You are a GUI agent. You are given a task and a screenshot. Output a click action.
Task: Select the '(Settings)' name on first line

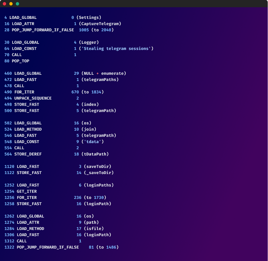click(89, 17)
